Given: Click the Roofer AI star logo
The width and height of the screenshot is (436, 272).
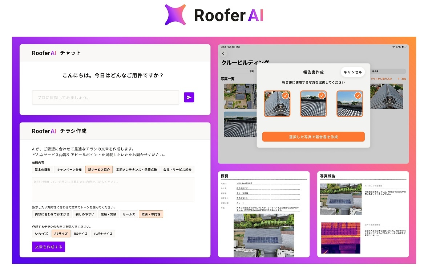Looking at the screenshot, I should [x=175, y=15].
